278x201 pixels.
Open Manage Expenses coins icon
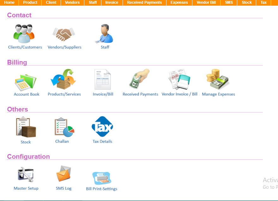218,80
